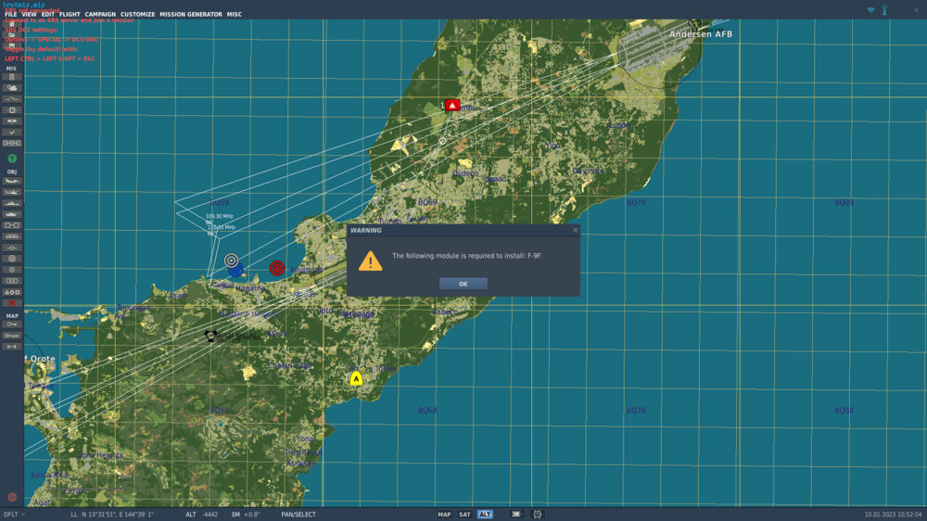
Task: Open the CAMPAIGN menu
Action: coord(100,14)
